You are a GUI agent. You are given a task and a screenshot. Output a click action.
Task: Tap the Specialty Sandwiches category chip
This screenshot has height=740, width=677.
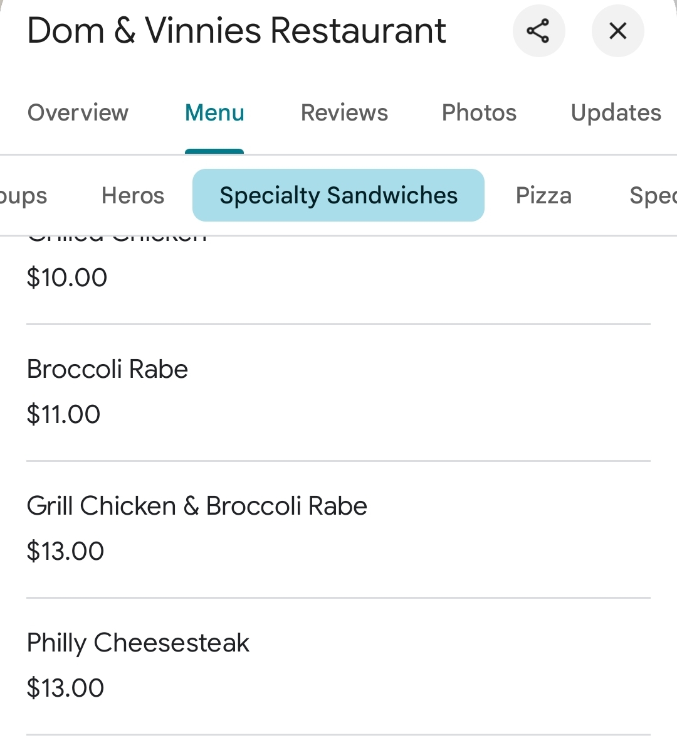(338, 196)
